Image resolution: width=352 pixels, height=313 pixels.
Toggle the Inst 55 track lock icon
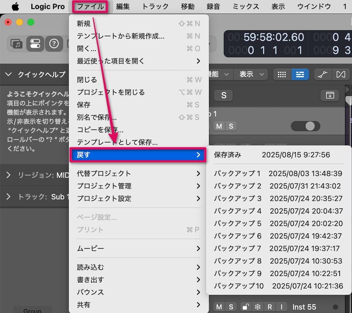[x=246, y=307]
